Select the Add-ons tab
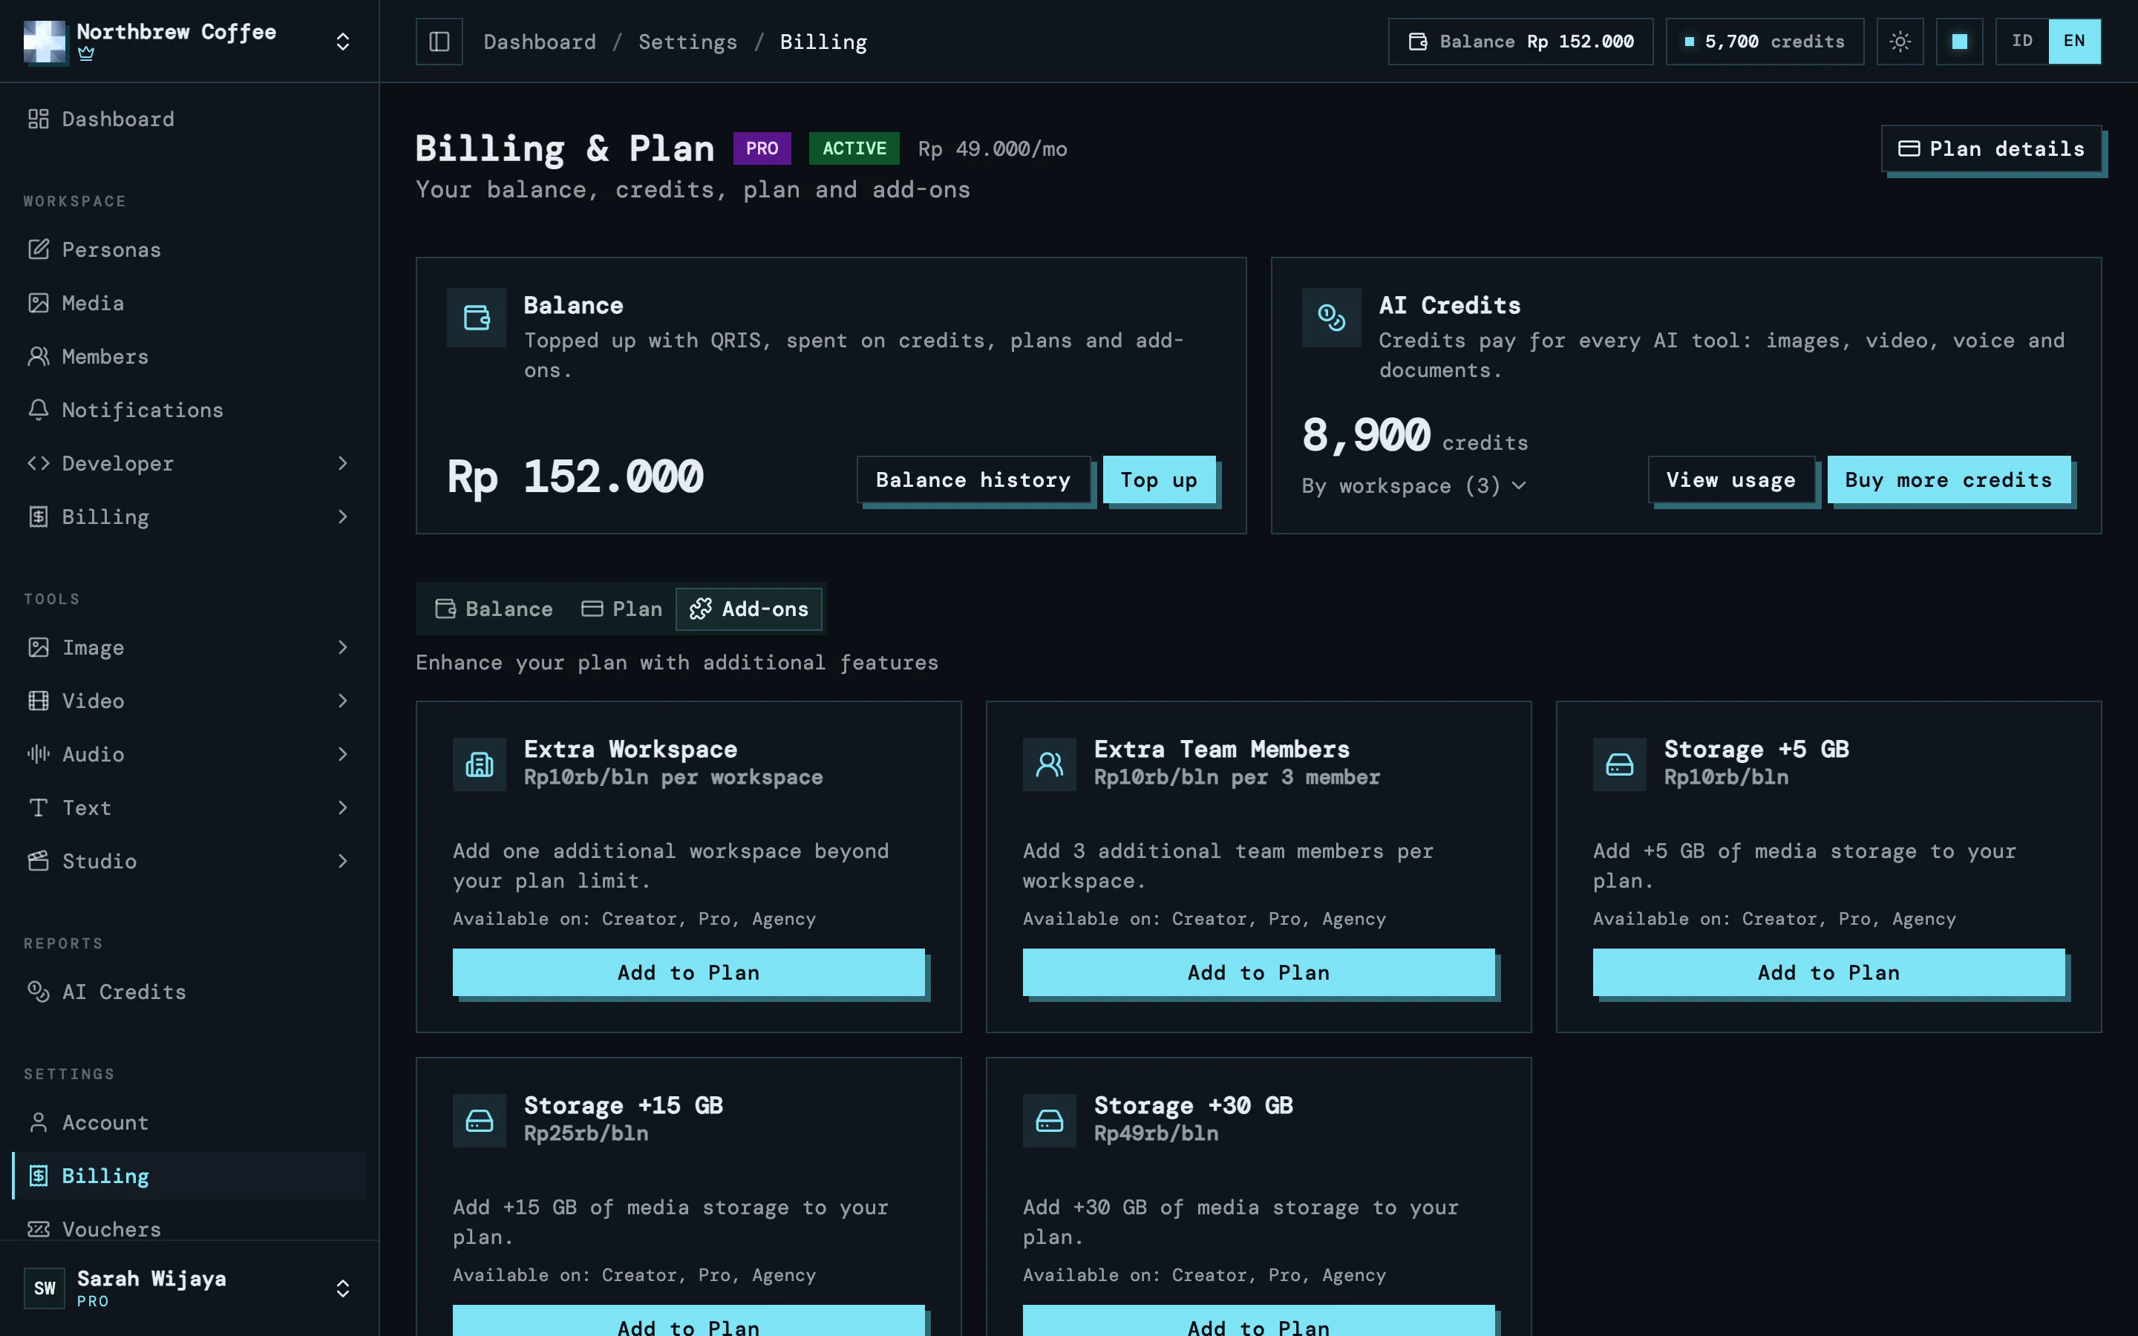 749,609
